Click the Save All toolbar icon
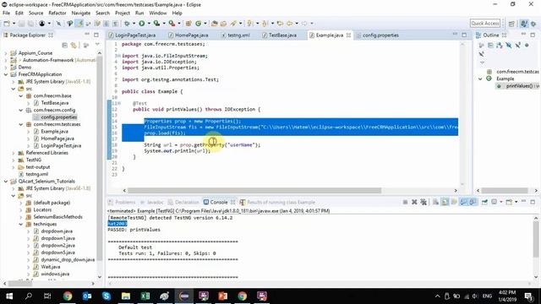541x304 pixels. point(30,24)
